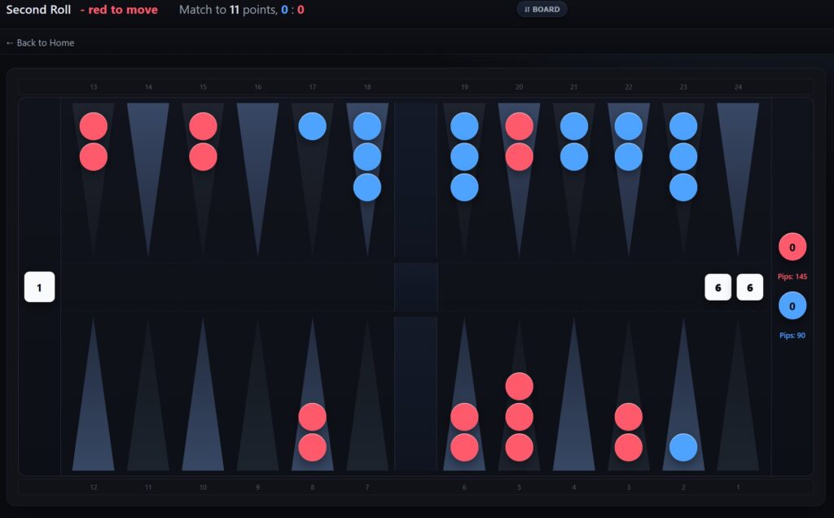
Task: Click the empty point 14 triangle
Action: (148, 163)
